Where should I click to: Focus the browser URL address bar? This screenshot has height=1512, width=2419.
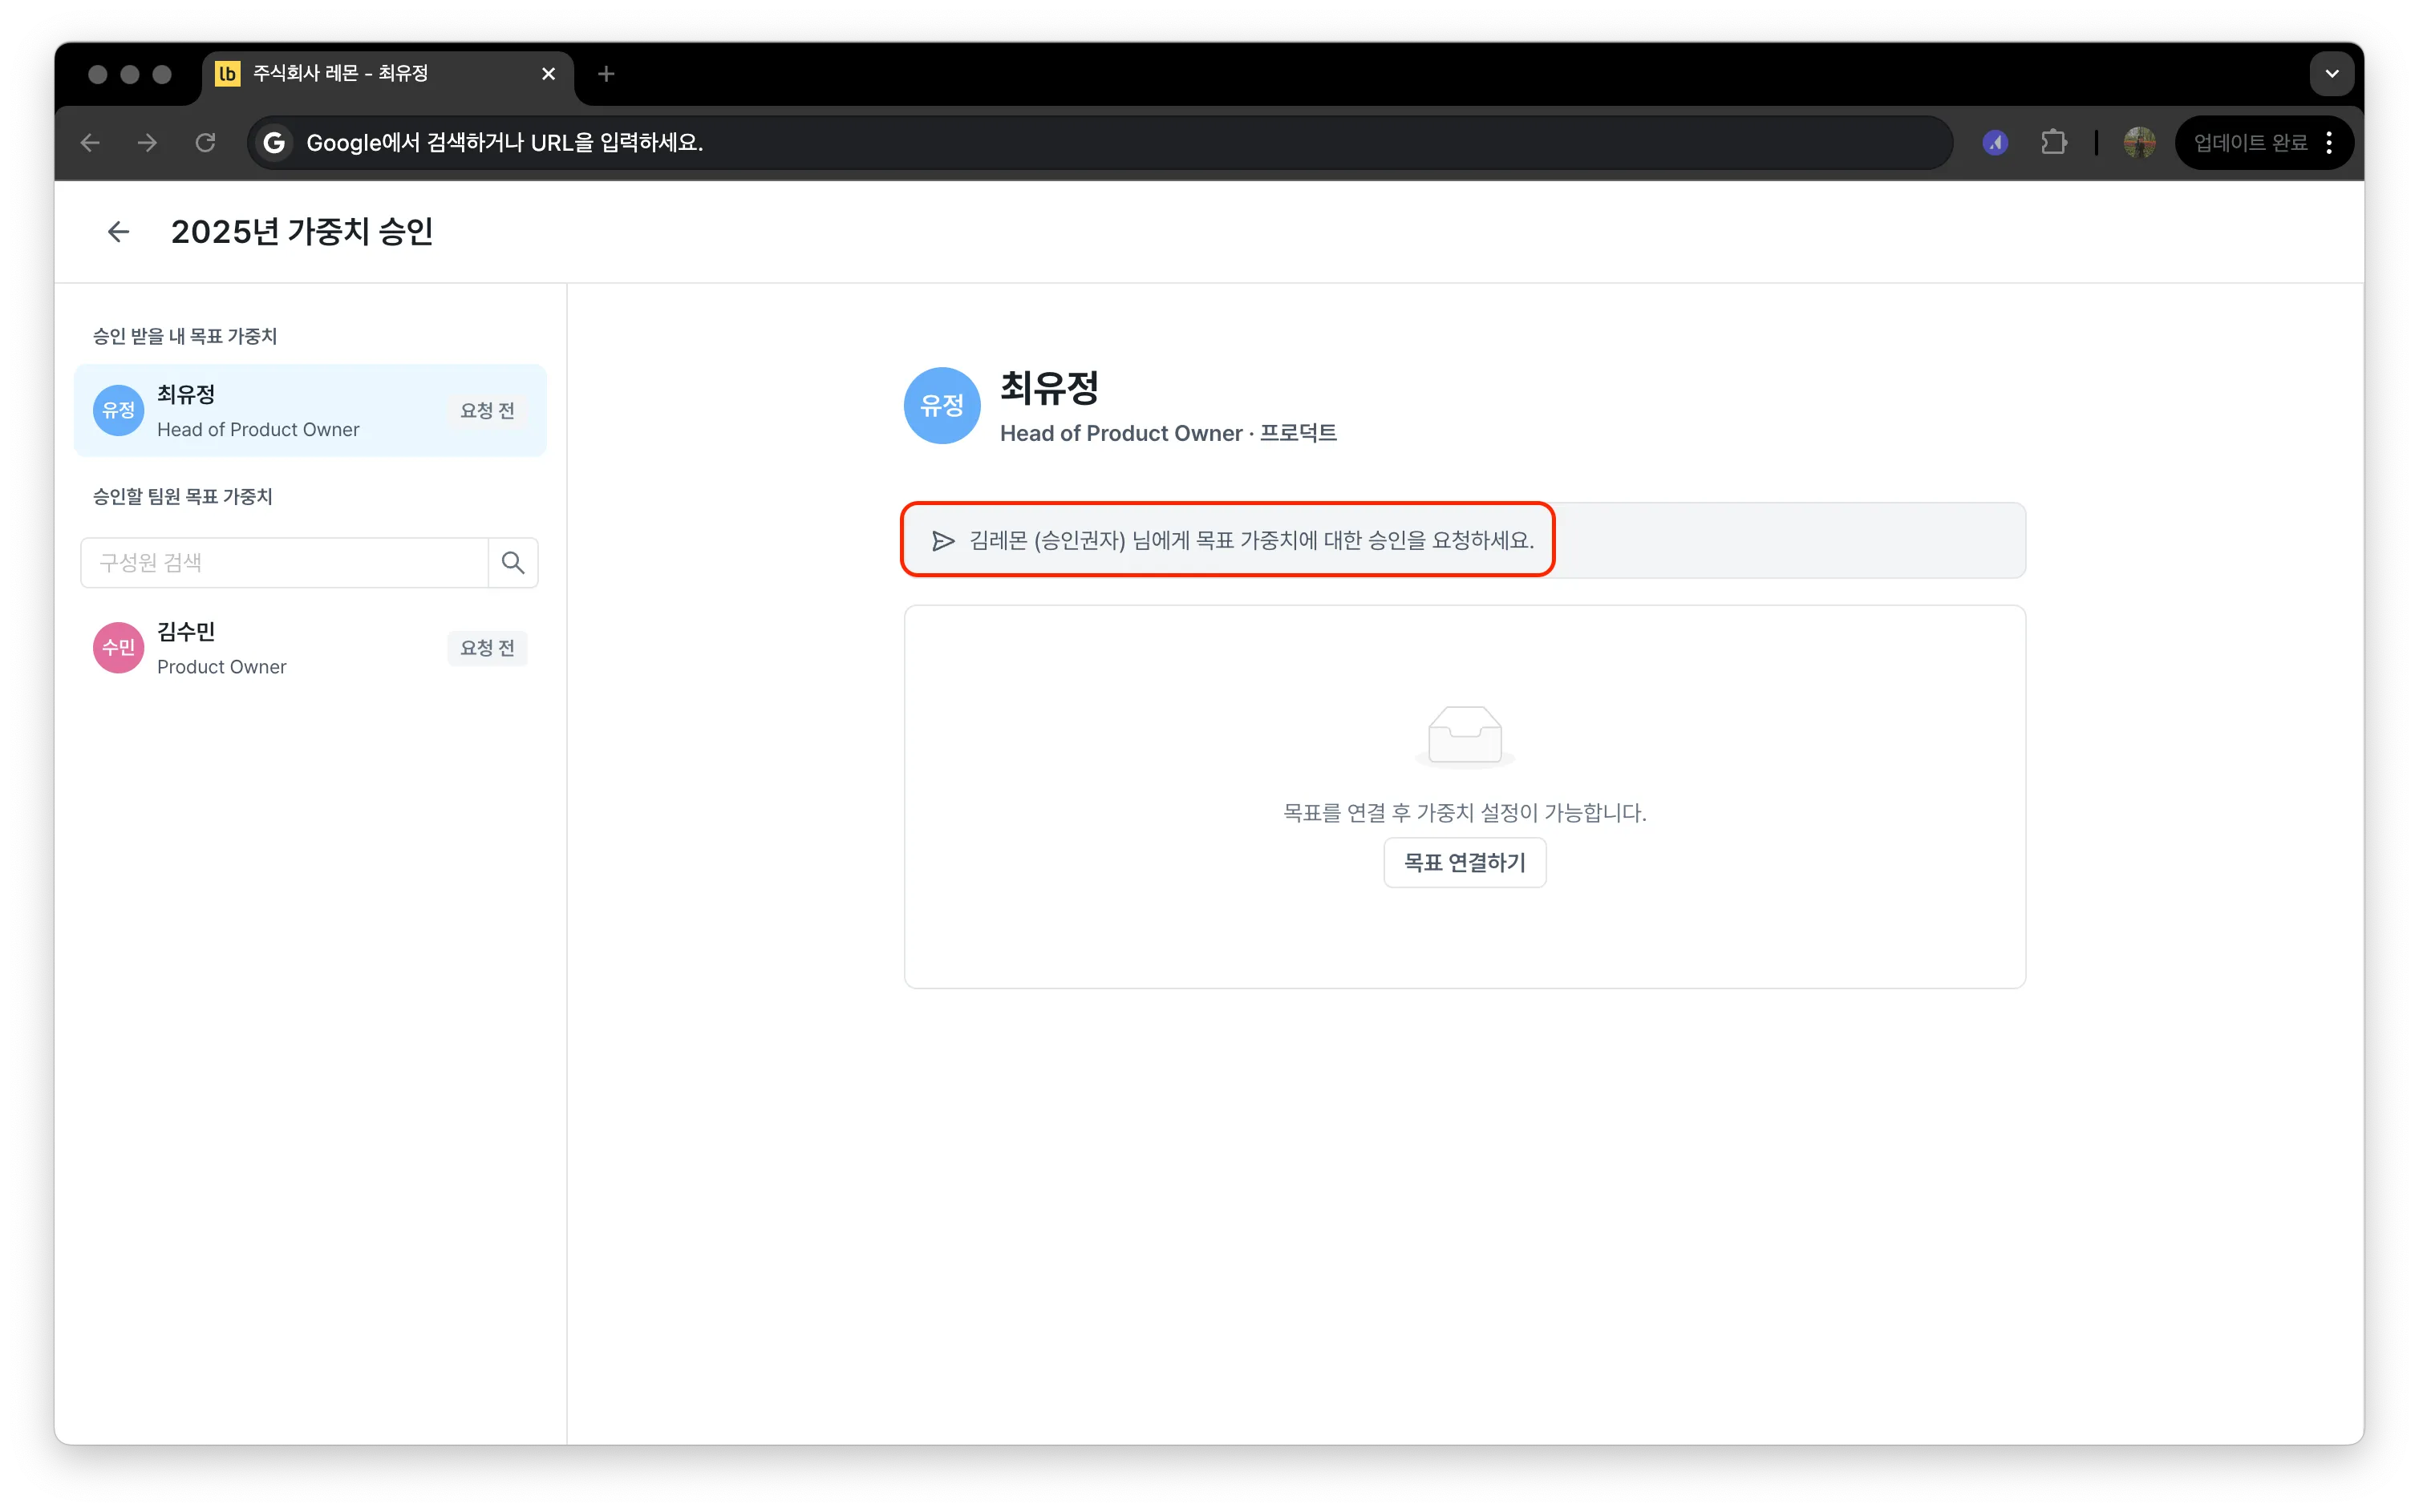[1100, 143]
